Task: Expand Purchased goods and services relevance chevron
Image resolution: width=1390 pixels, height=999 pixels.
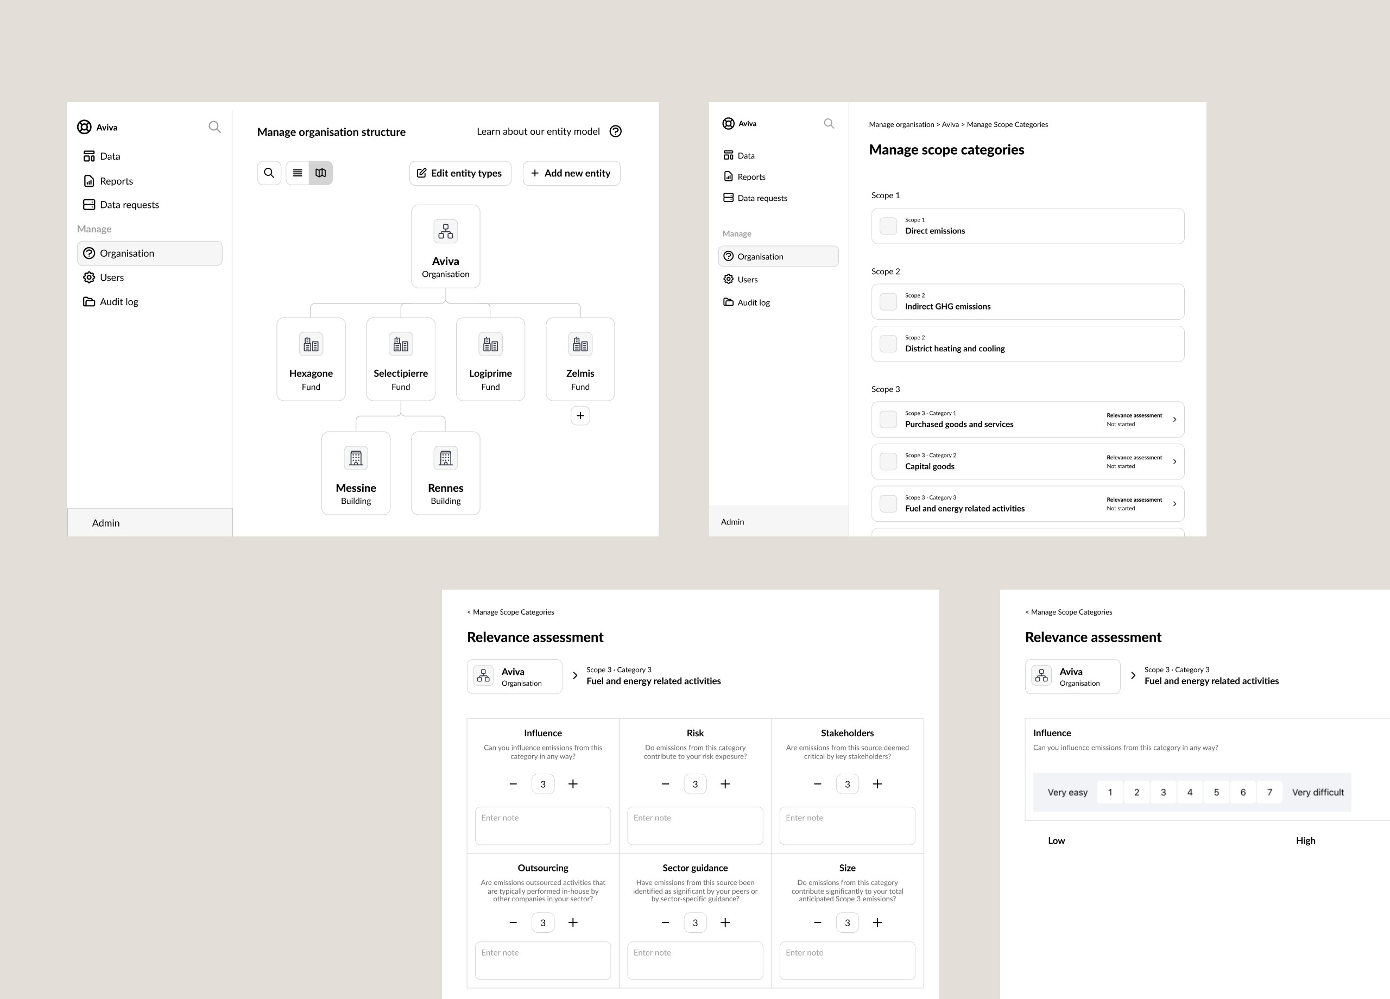Action: coord(1174,419)
